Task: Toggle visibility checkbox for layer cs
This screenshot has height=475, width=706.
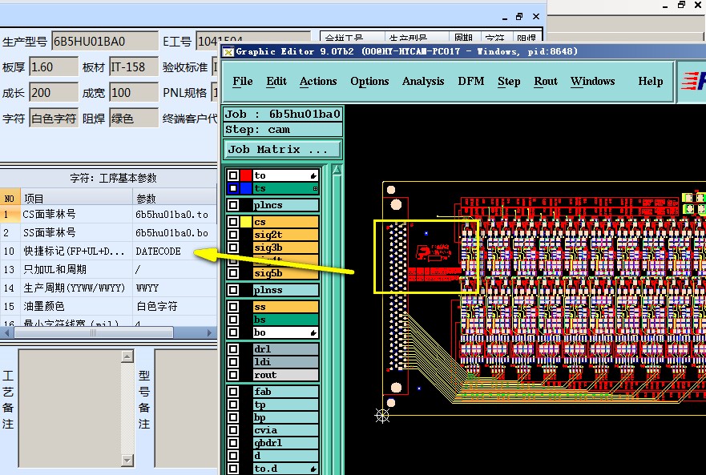Action: [233, 222]
